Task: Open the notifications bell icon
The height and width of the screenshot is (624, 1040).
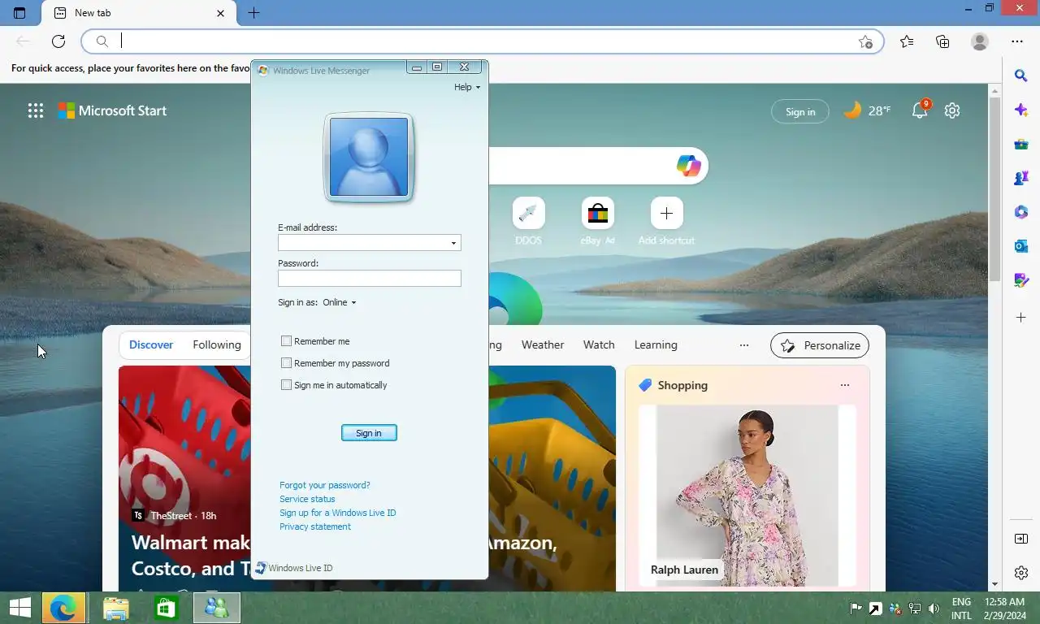Action: 920,110
